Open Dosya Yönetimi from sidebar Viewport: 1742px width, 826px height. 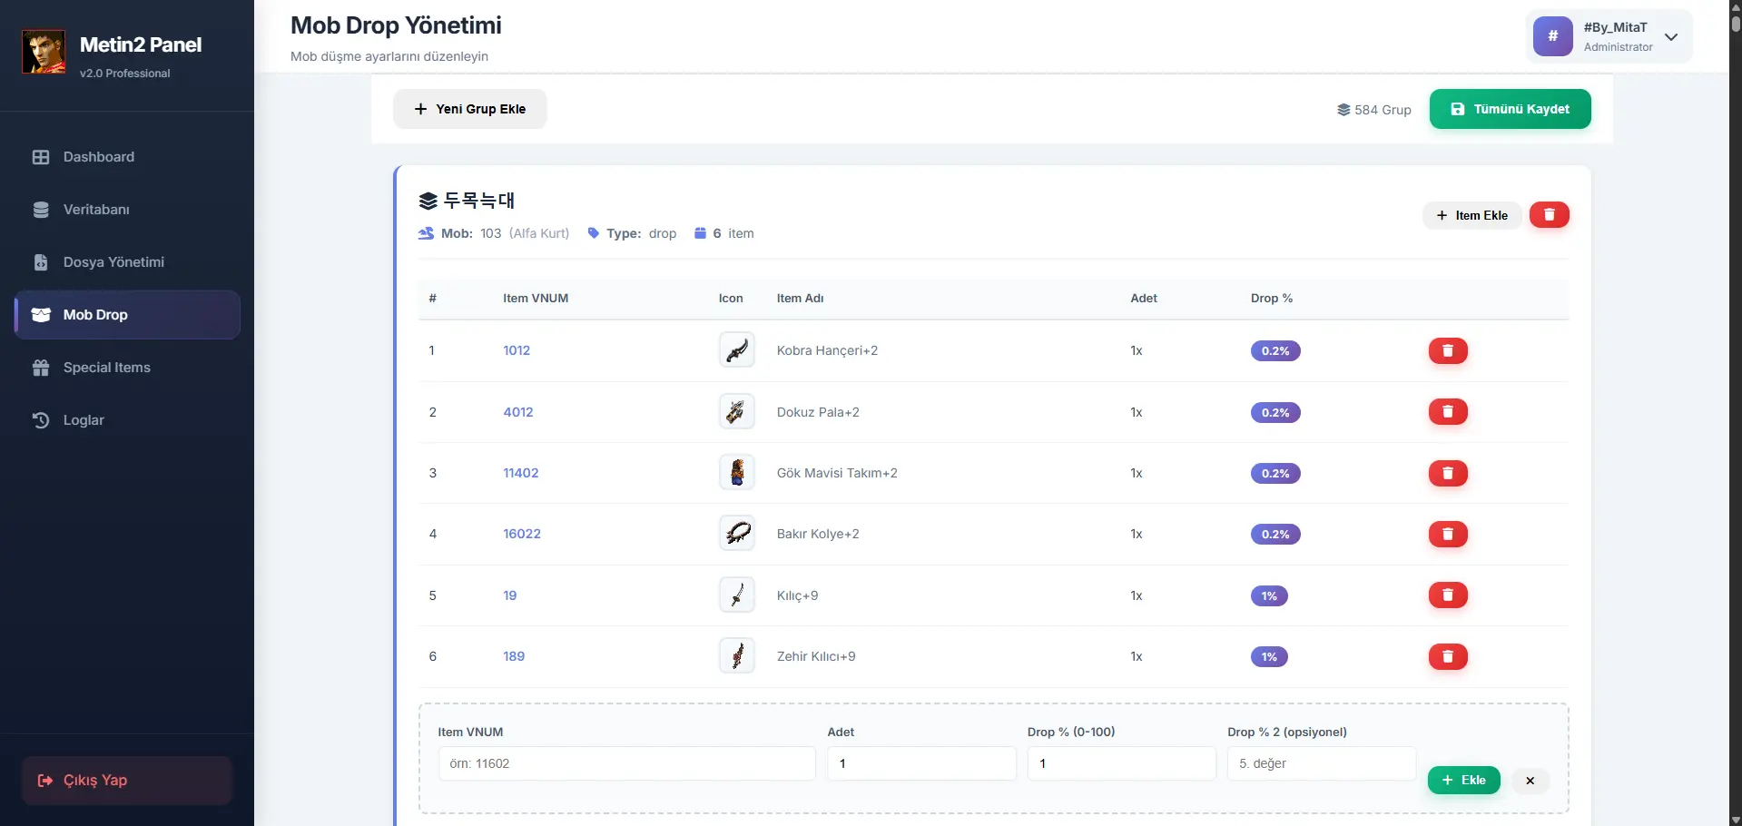coord(113,262)
